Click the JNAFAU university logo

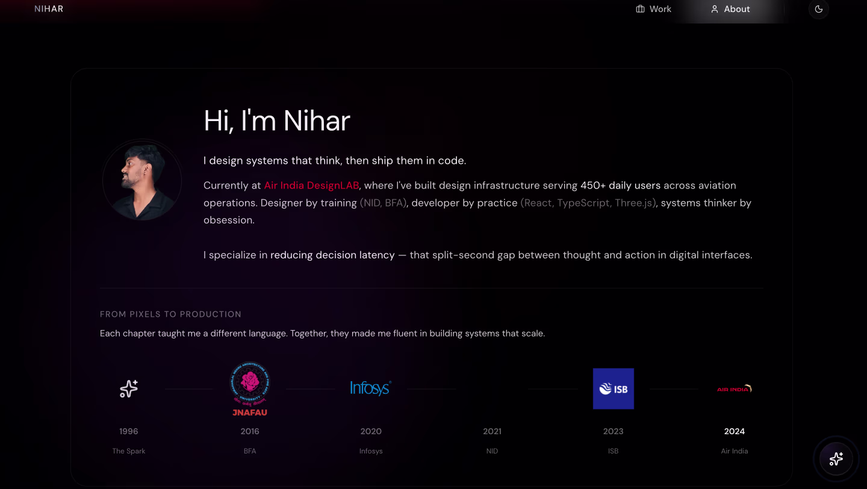click(x=250, y=388)
